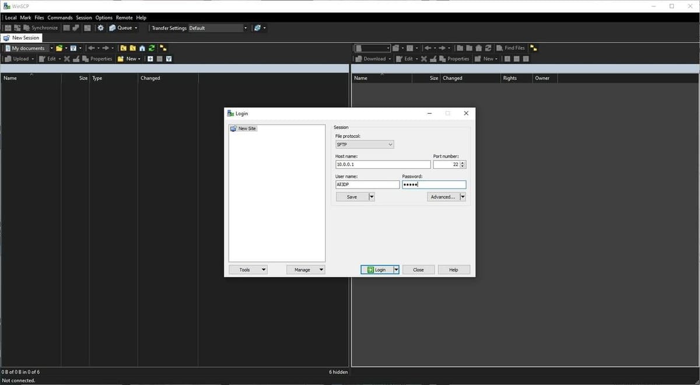Viewport: 700px width, 385px height.
Task: Click the local select files plus icon
Action: [150, 58]
